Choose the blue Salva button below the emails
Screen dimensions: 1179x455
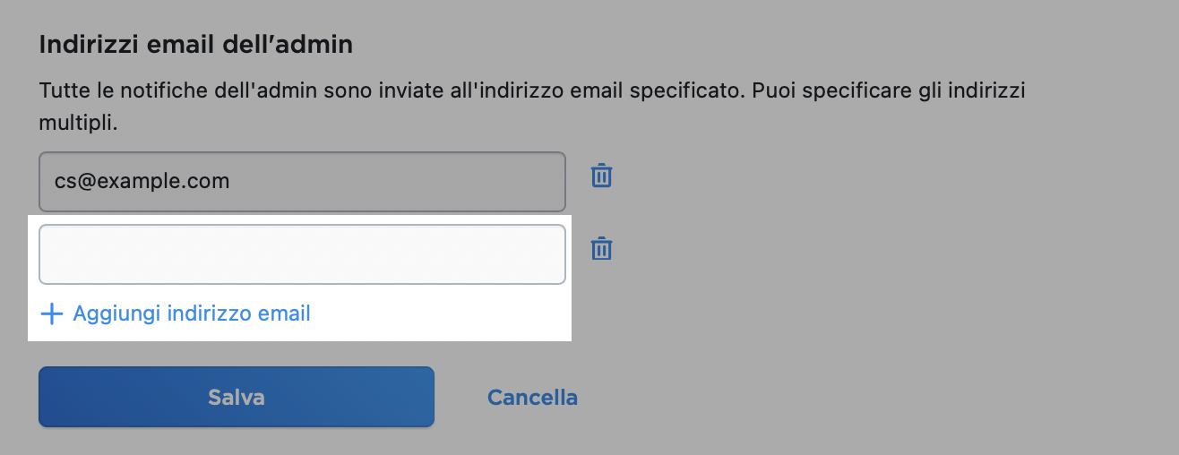pos(237,397)
